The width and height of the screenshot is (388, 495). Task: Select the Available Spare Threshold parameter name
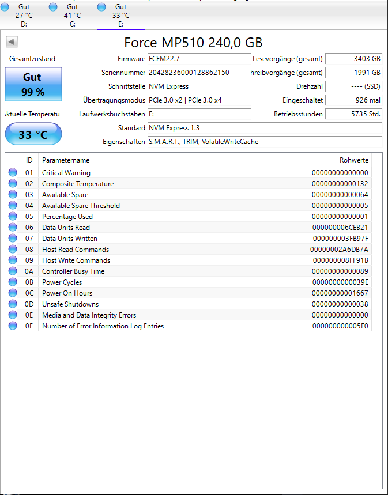point(81,206)
